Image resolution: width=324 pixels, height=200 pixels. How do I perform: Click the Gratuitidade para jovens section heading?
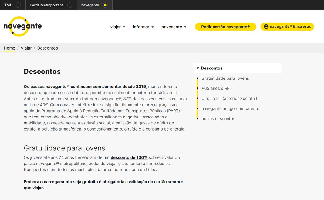coord(65,148)
